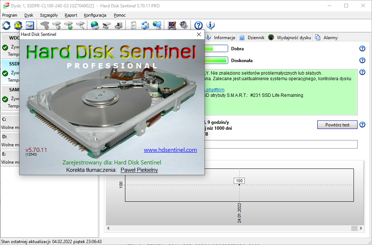Open the Program menu
The width and height of the screenshot is (372, 245).
click(10, 15)
